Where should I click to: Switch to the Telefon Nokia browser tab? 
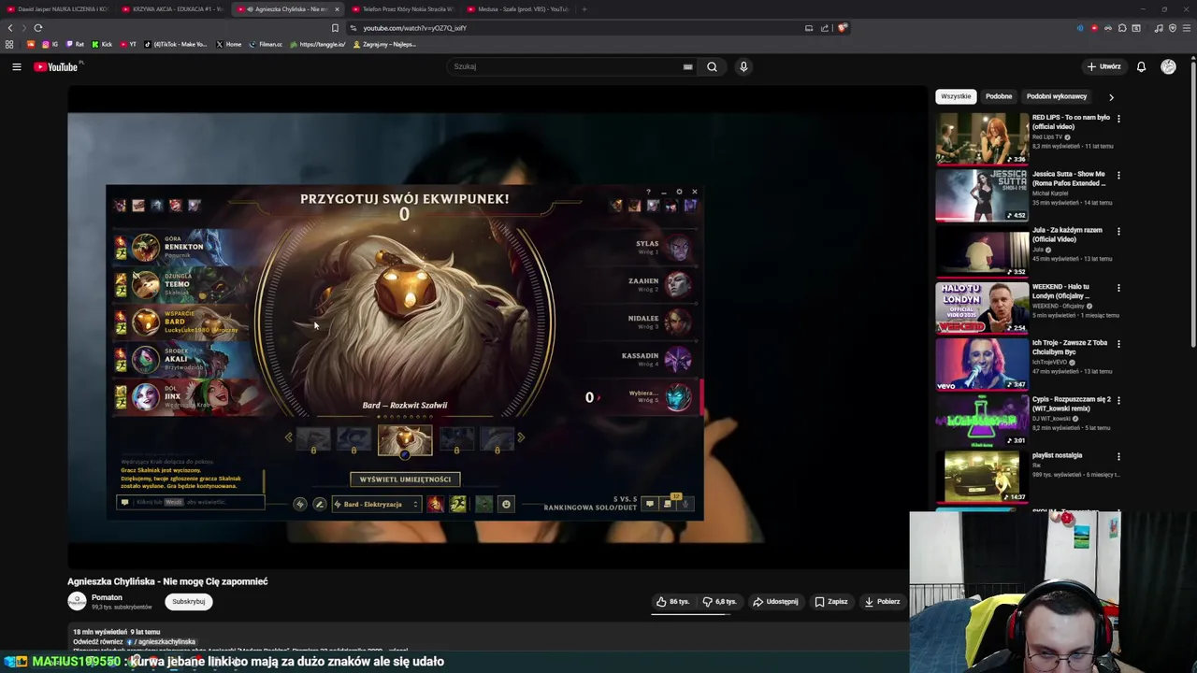[402, 9]
